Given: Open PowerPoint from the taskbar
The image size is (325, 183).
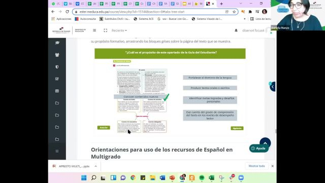Looking at the screenshot, I should click(x=172, y=178).
